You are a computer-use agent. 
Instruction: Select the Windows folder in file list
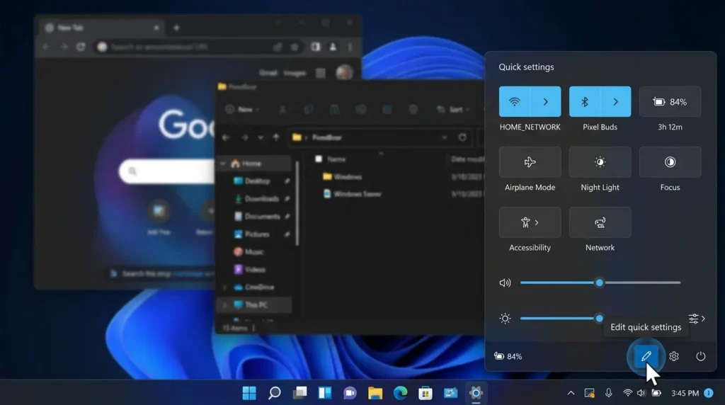[x=343, y=176]
